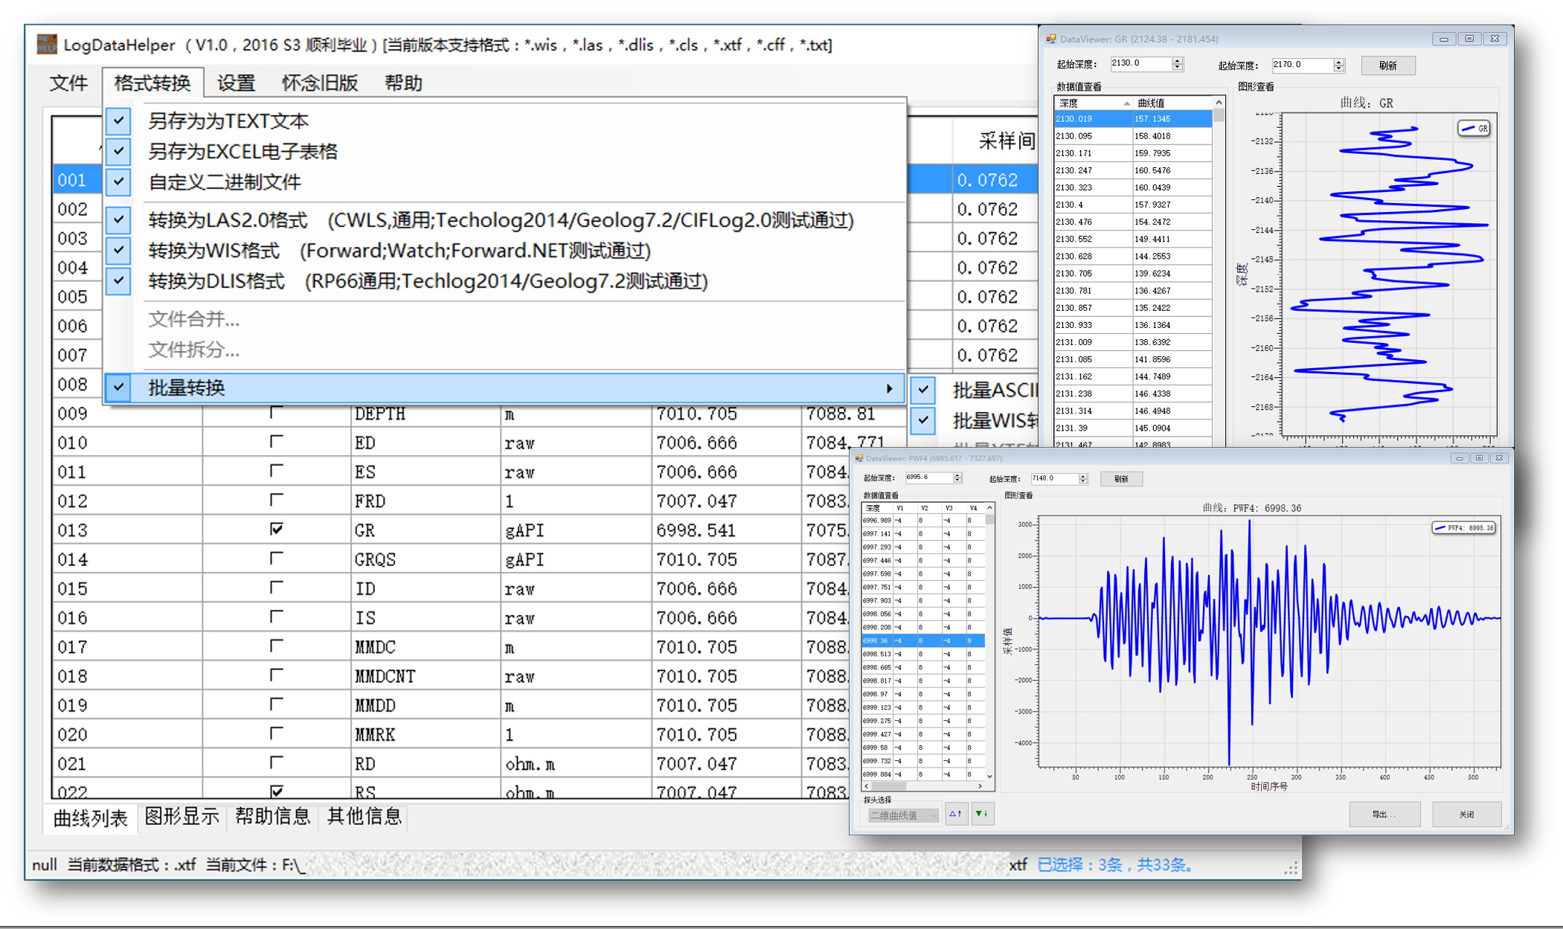Click check icon beside 批量ASCII submenu item
Image resolution: width=1563 pixels, height=929 pixels.
click(922, 389)
